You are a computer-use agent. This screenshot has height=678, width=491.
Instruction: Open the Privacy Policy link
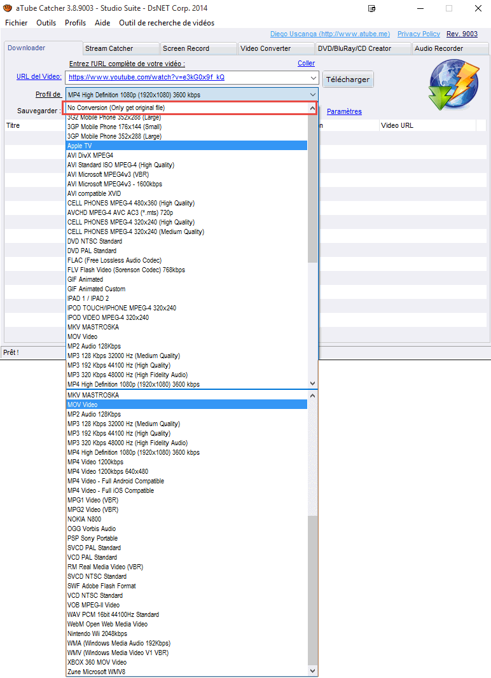coord(418,34)
